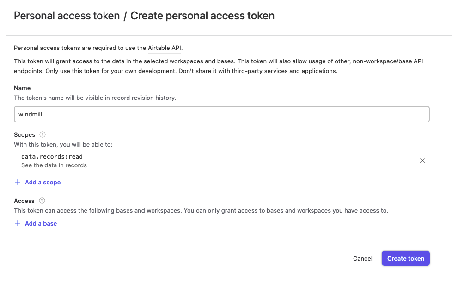The width and height of the screenshot is (452, 287).
Task: Focus the Name field containing windmill
Action: coord(222,114)
